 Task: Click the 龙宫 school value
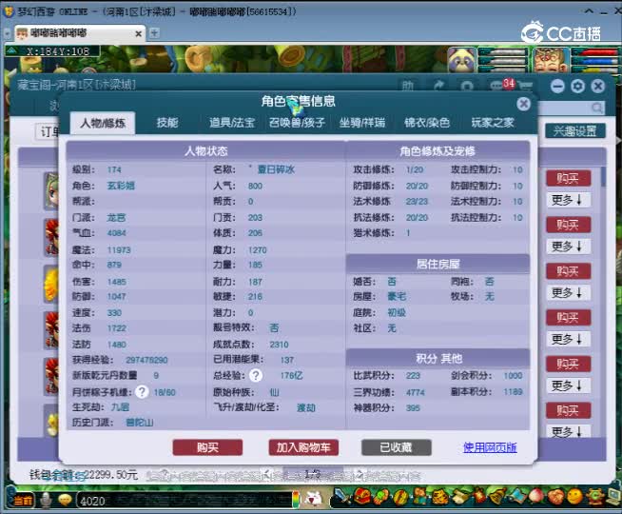tap(116, 218)
